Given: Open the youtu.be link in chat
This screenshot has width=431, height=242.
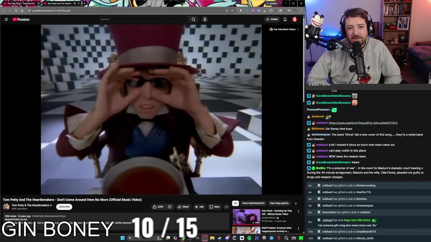Looking at the screenshot, I should coord(363,123).
